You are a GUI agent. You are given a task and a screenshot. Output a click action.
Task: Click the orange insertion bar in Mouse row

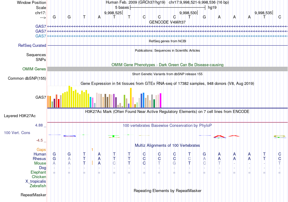(x=92, y=163)
